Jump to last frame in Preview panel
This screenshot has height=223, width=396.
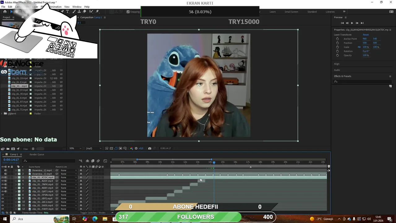(x=362, y=23)
